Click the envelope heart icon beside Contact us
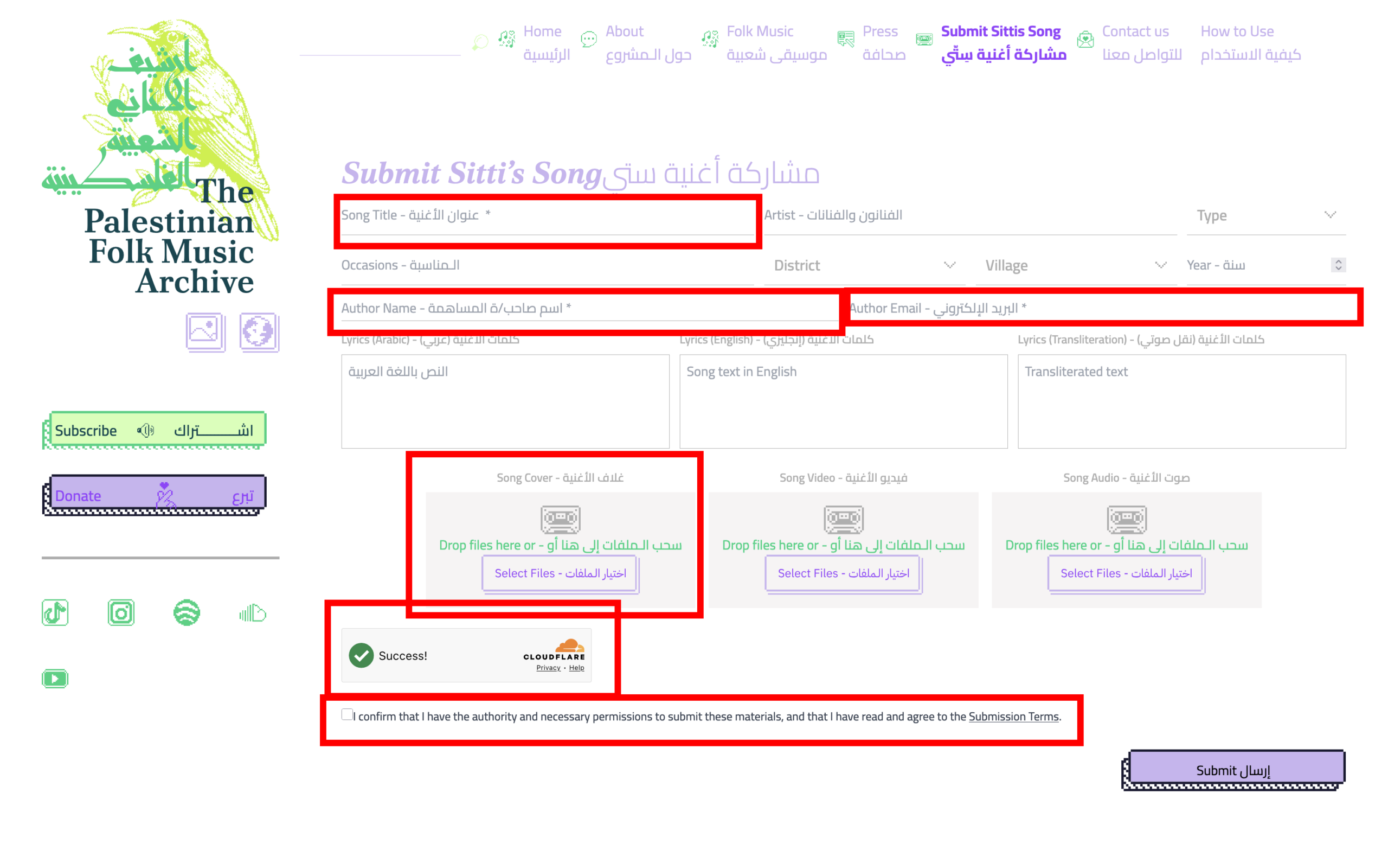The width and height of the screenshot is (1388, 844). pyautogui.click(x=1085, y=39)
